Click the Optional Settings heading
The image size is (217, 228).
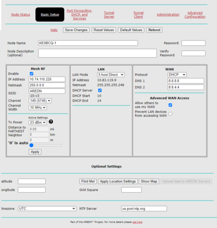click(106, 166)
